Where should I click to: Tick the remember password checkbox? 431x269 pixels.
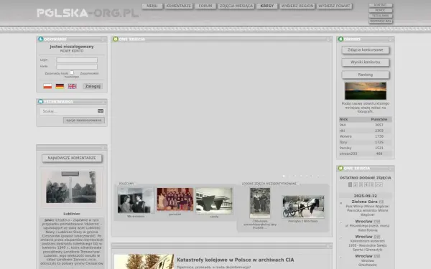[72, 72]
